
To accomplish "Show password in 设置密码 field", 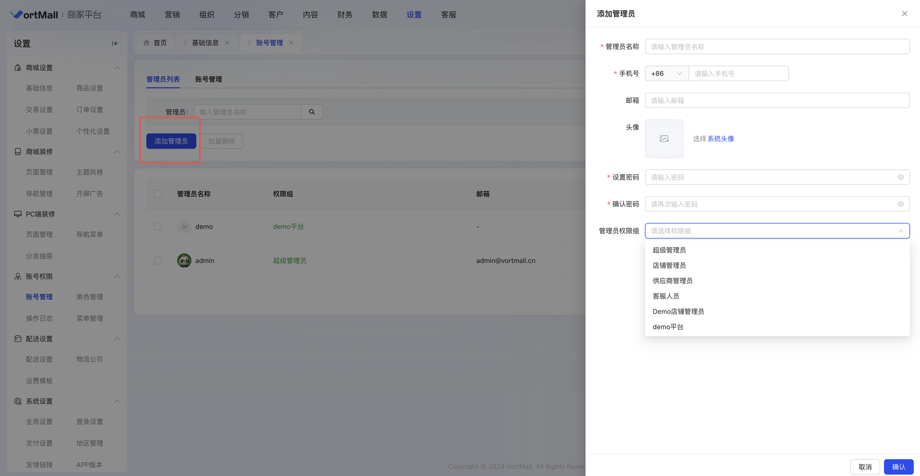I will coord(900,177).
